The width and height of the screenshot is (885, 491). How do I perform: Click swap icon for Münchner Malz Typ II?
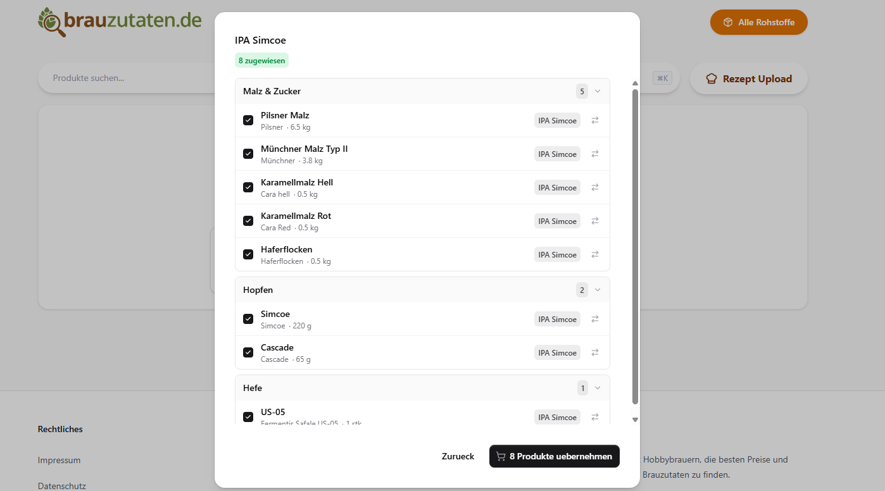point(595,154)
